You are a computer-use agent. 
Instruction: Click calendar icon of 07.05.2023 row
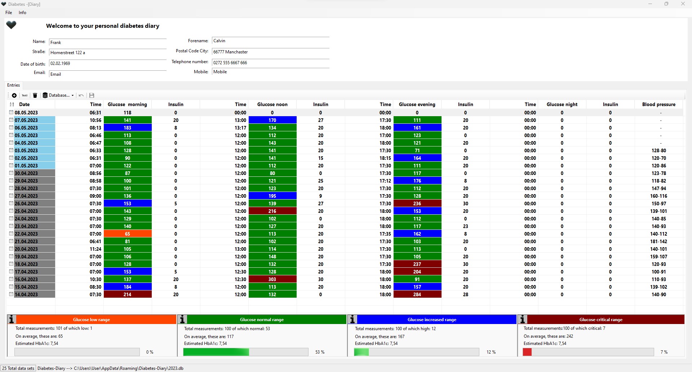11,120
